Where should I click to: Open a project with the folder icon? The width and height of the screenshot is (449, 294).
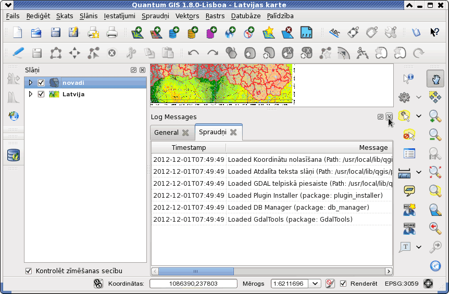pos(36,32)
